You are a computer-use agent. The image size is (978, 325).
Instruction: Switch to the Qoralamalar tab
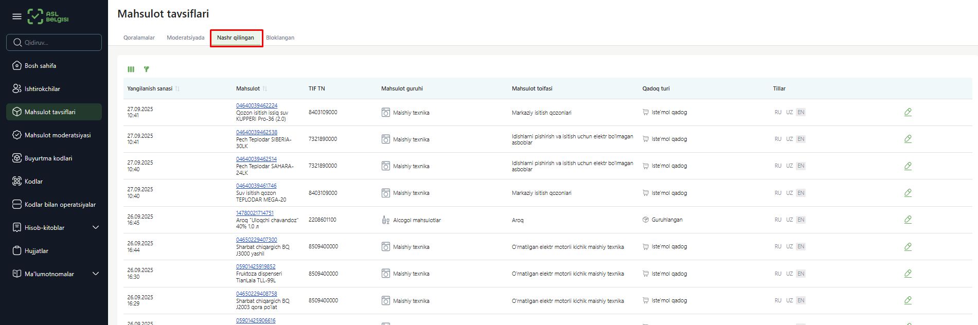pyautogui.click(x=139, y=38)
